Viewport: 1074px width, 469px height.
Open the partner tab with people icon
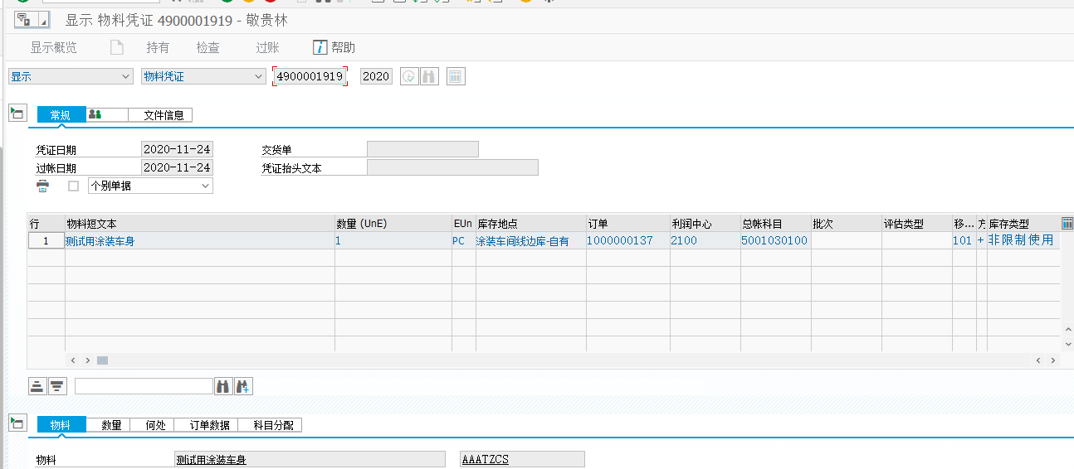pyautogui.click(x=107, y=115)
